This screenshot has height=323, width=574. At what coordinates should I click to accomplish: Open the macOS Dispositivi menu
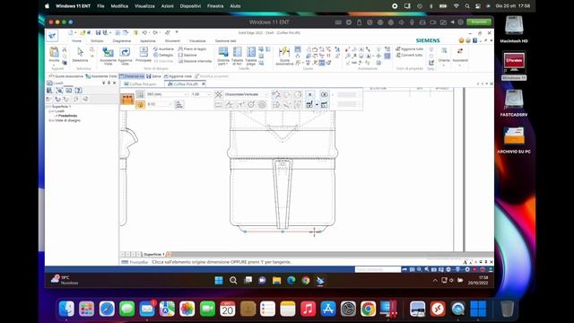tap(190, 6)
